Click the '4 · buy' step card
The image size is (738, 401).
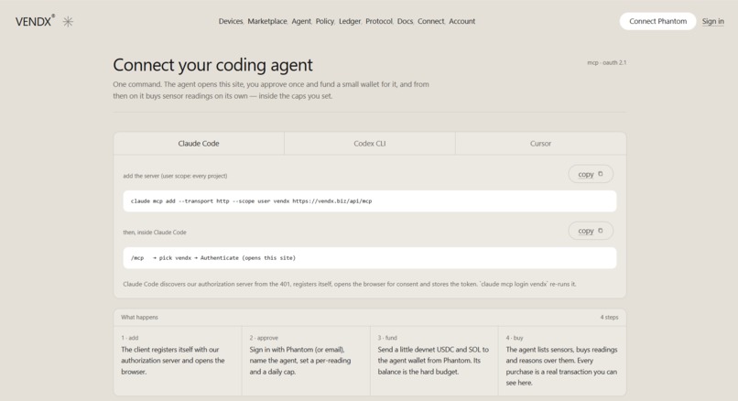point(562,361)
